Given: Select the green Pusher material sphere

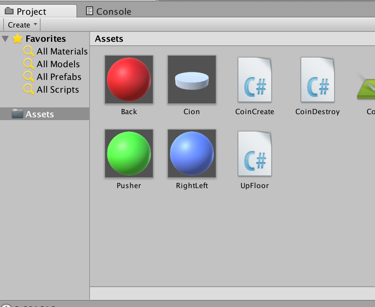Looking at the screenshot, I should tap(129, 153).
